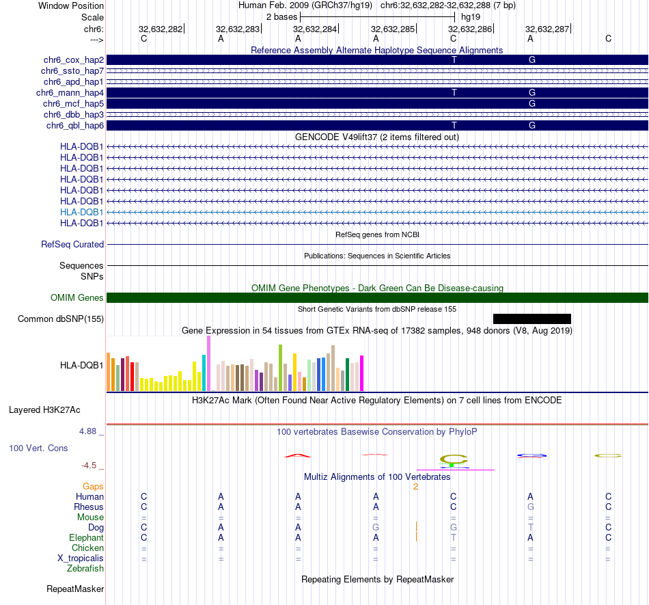The width and height of the screenshot is (649, 605).
Task: Click the light-blue HLA-DQB1 transcript label
Action: (x=81, y=212)
